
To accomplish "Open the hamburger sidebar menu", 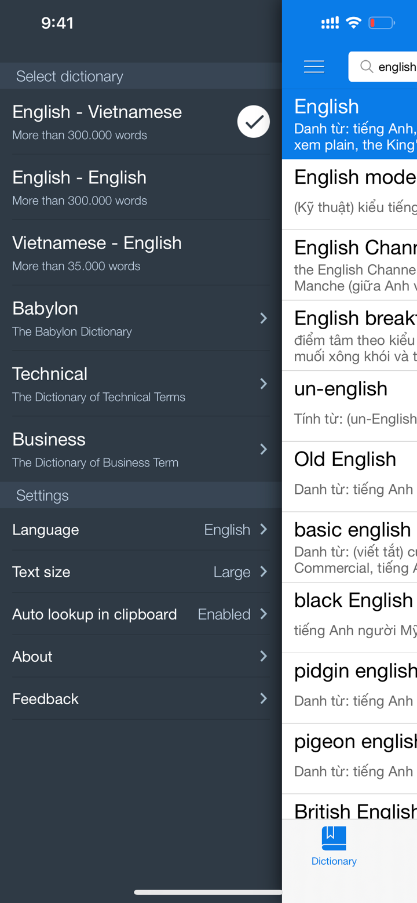I will [314, 66].
